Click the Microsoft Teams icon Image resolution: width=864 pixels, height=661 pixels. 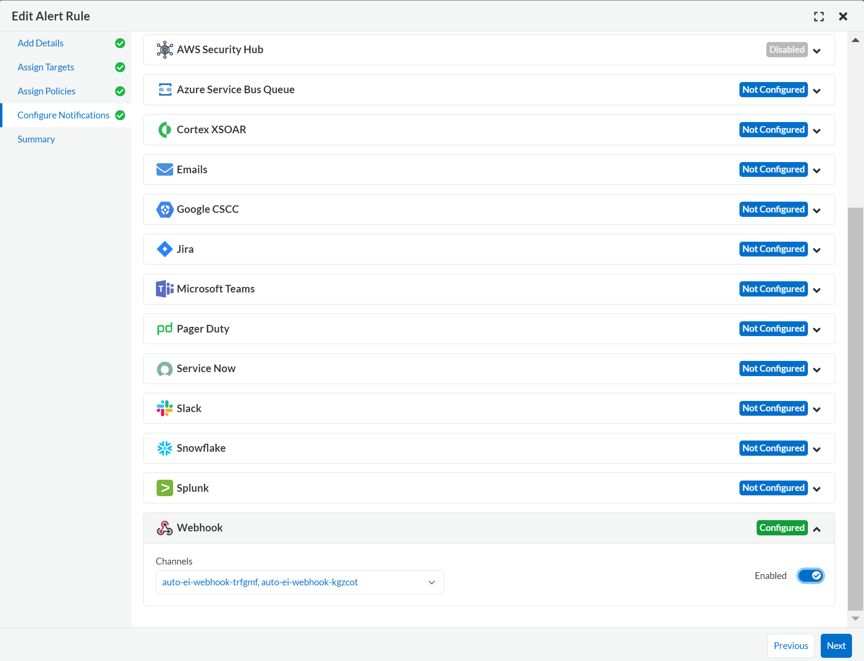pos(165,289)
